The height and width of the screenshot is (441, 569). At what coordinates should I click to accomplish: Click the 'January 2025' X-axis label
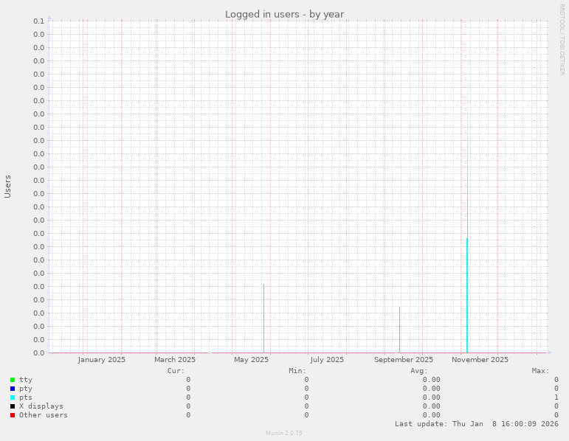(101, 360)
